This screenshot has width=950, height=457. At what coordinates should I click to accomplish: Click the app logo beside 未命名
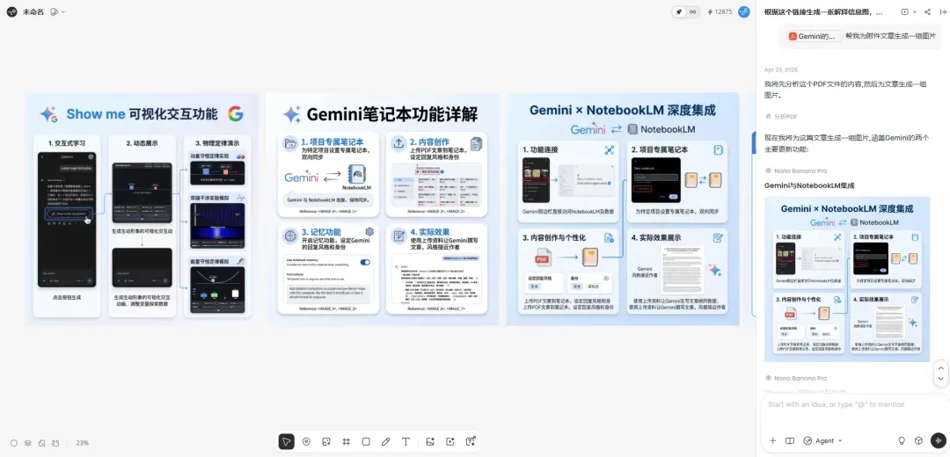pos(11,11)
